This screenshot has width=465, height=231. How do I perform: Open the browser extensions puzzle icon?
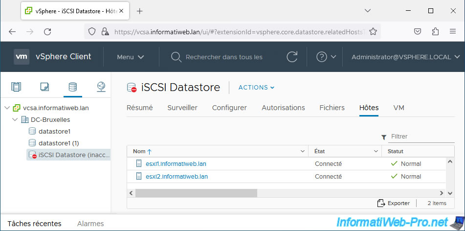tap(435, 31)
